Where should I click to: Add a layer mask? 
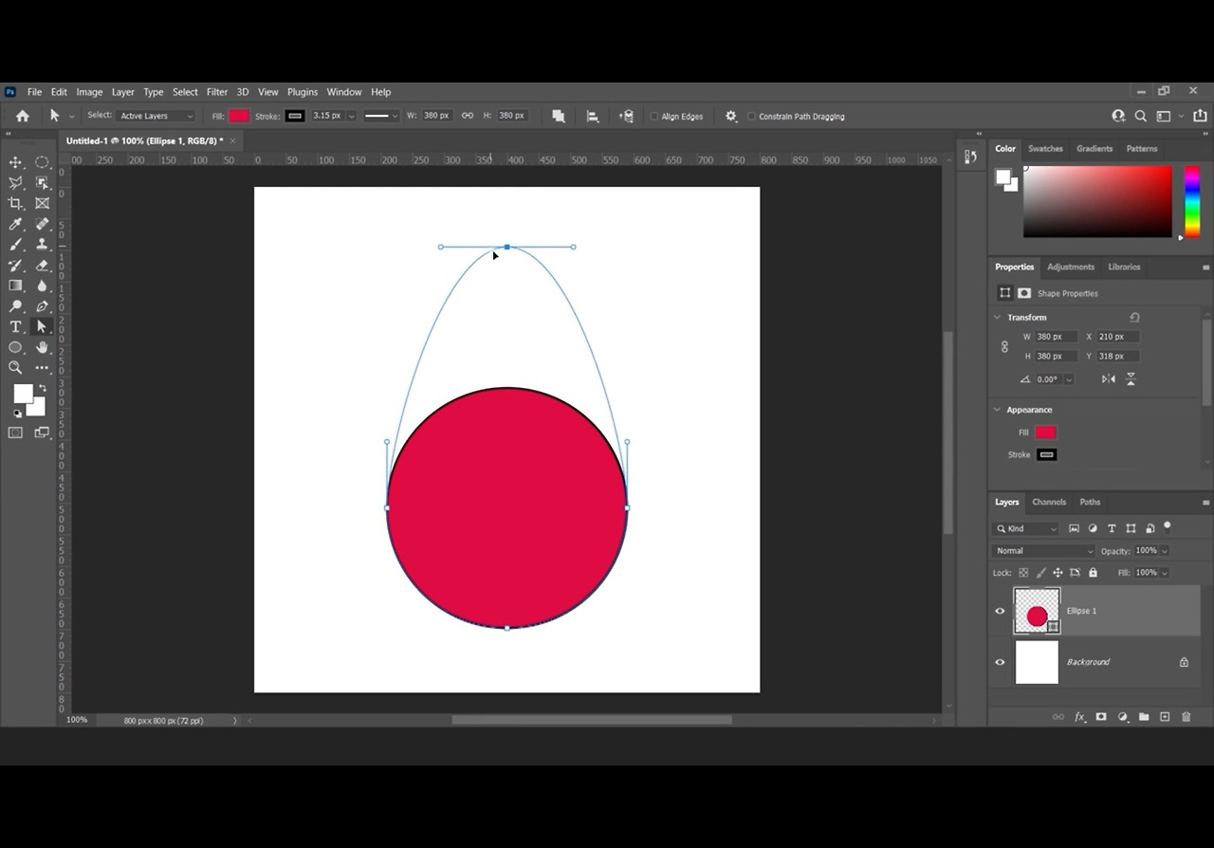[1101, 717]
